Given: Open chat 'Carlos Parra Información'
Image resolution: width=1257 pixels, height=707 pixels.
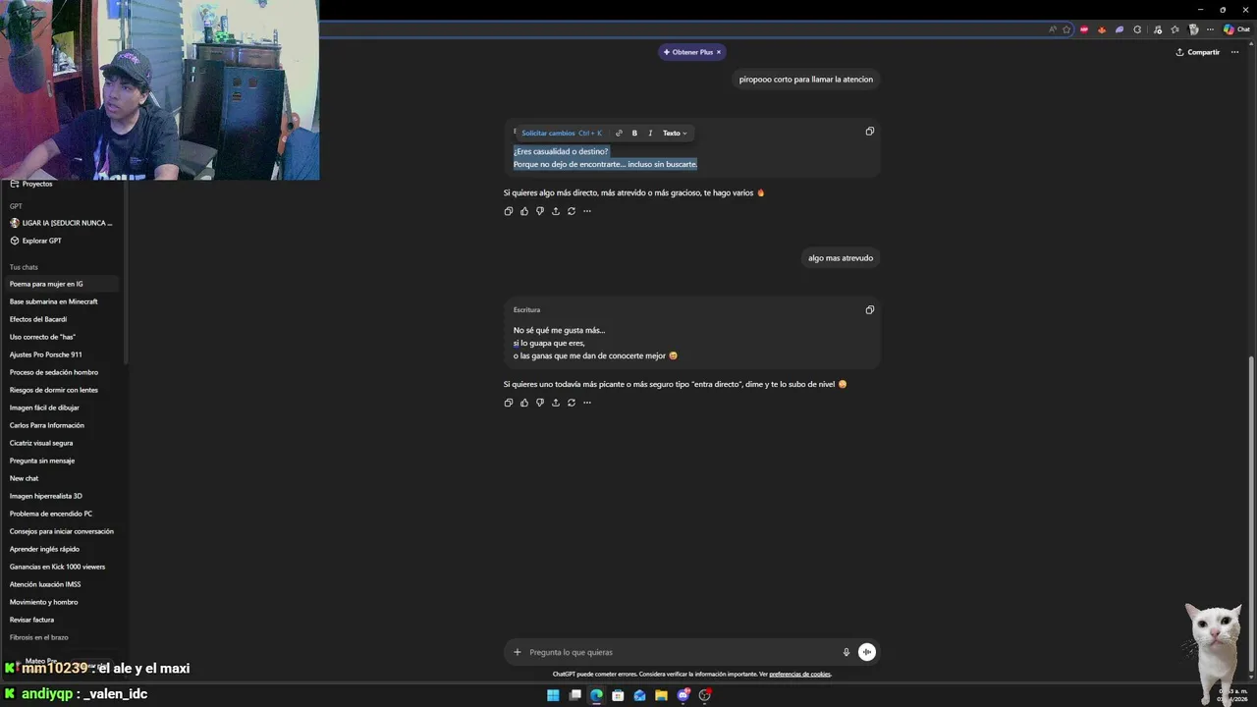Looking at the screenshot, I should (63, 425).
